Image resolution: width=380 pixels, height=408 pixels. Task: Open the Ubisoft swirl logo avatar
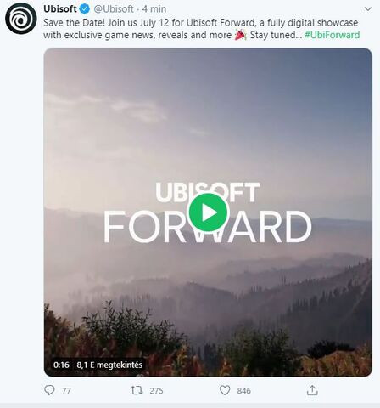pyautogui.click(x=21, y=19)
